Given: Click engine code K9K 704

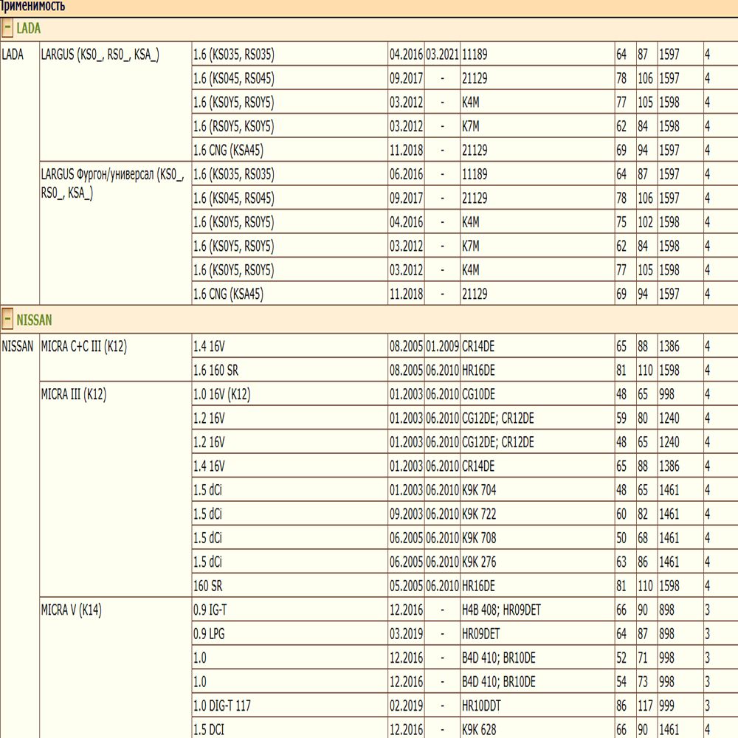Looking at the screenshot, I should pos(479,490).
